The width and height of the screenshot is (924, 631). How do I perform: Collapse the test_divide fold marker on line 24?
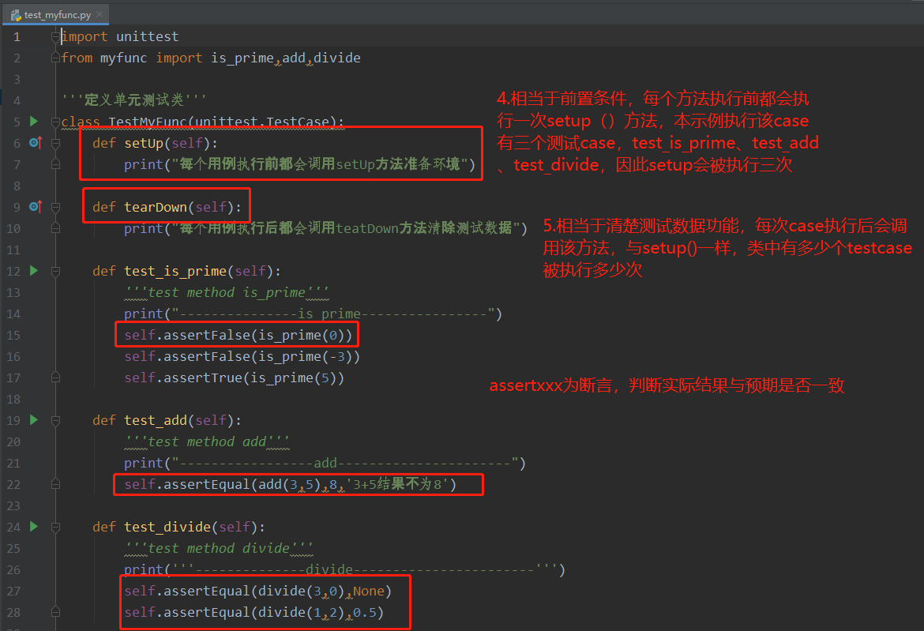[x=55, y=528]
